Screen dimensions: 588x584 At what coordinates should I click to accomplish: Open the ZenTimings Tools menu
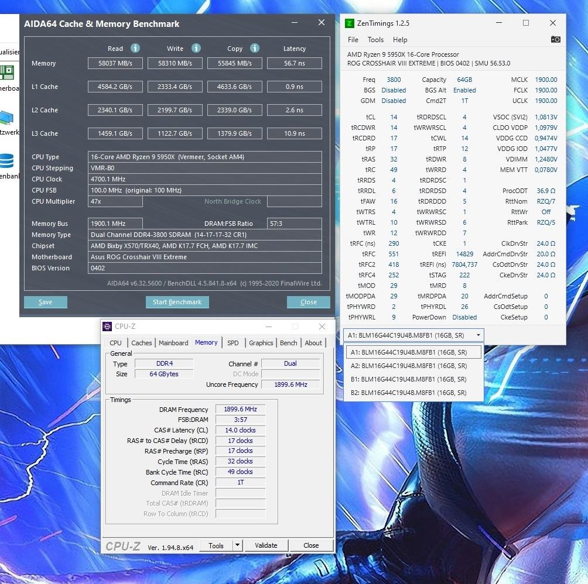click(x=375, y=40)
